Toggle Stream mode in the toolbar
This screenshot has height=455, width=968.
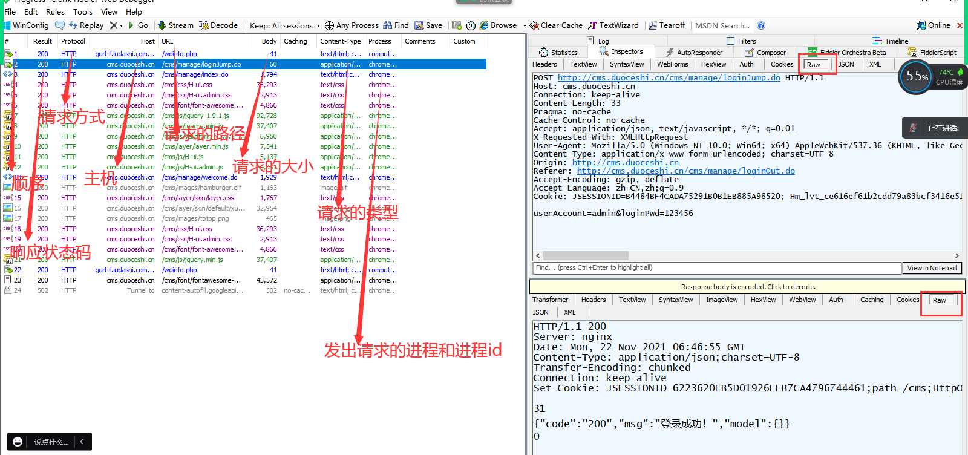175,25
